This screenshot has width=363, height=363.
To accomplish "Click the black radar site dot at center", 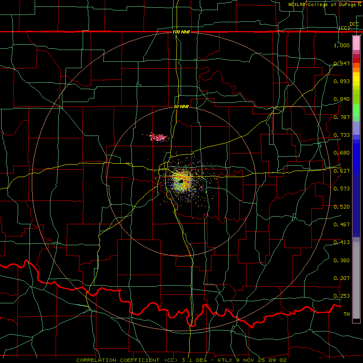I will tap(181, 182).
